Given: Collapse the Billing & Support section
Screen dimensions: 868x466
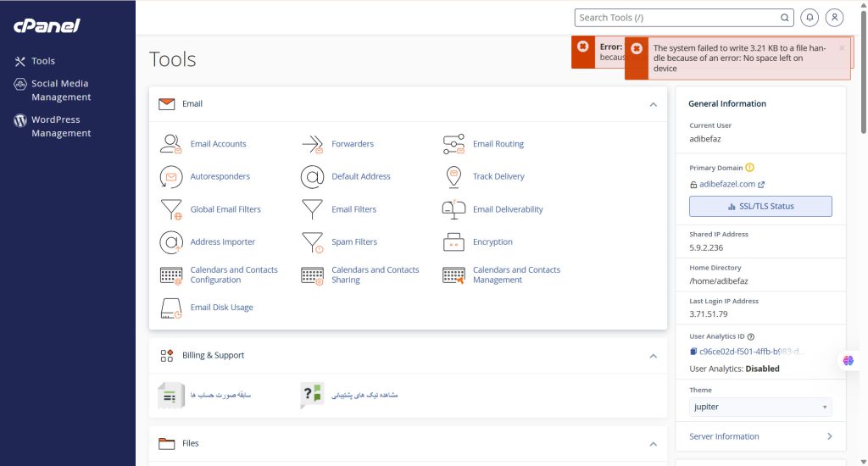Looking at the screenshot, I should pyautogui.click(x=653, y=356).
